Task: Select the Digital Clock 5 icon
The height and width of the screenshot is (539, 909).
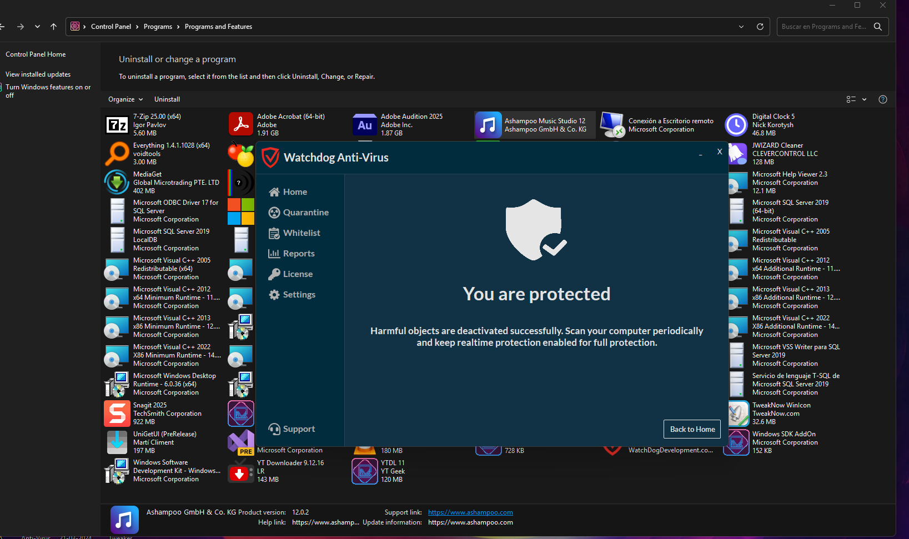Action: pyautogui.click(x=736, y=125)
